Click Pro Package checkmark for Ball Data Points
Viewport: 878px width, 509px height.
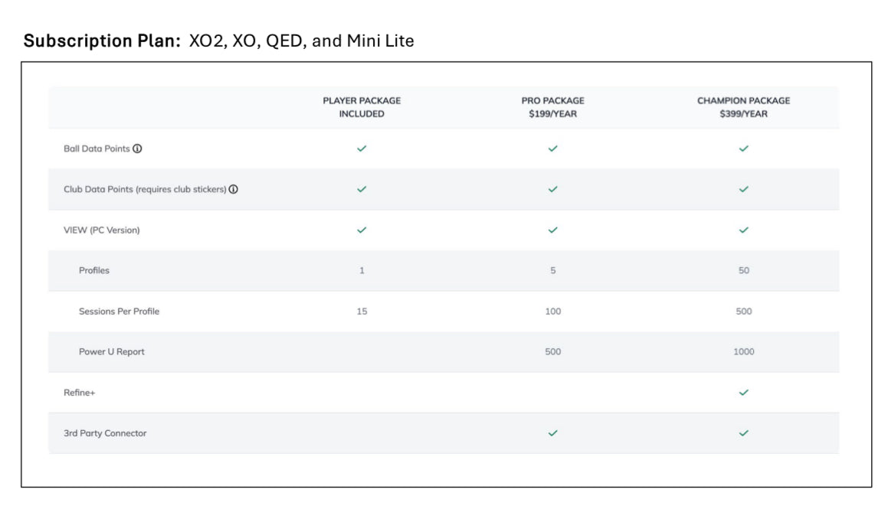point(552,149)
